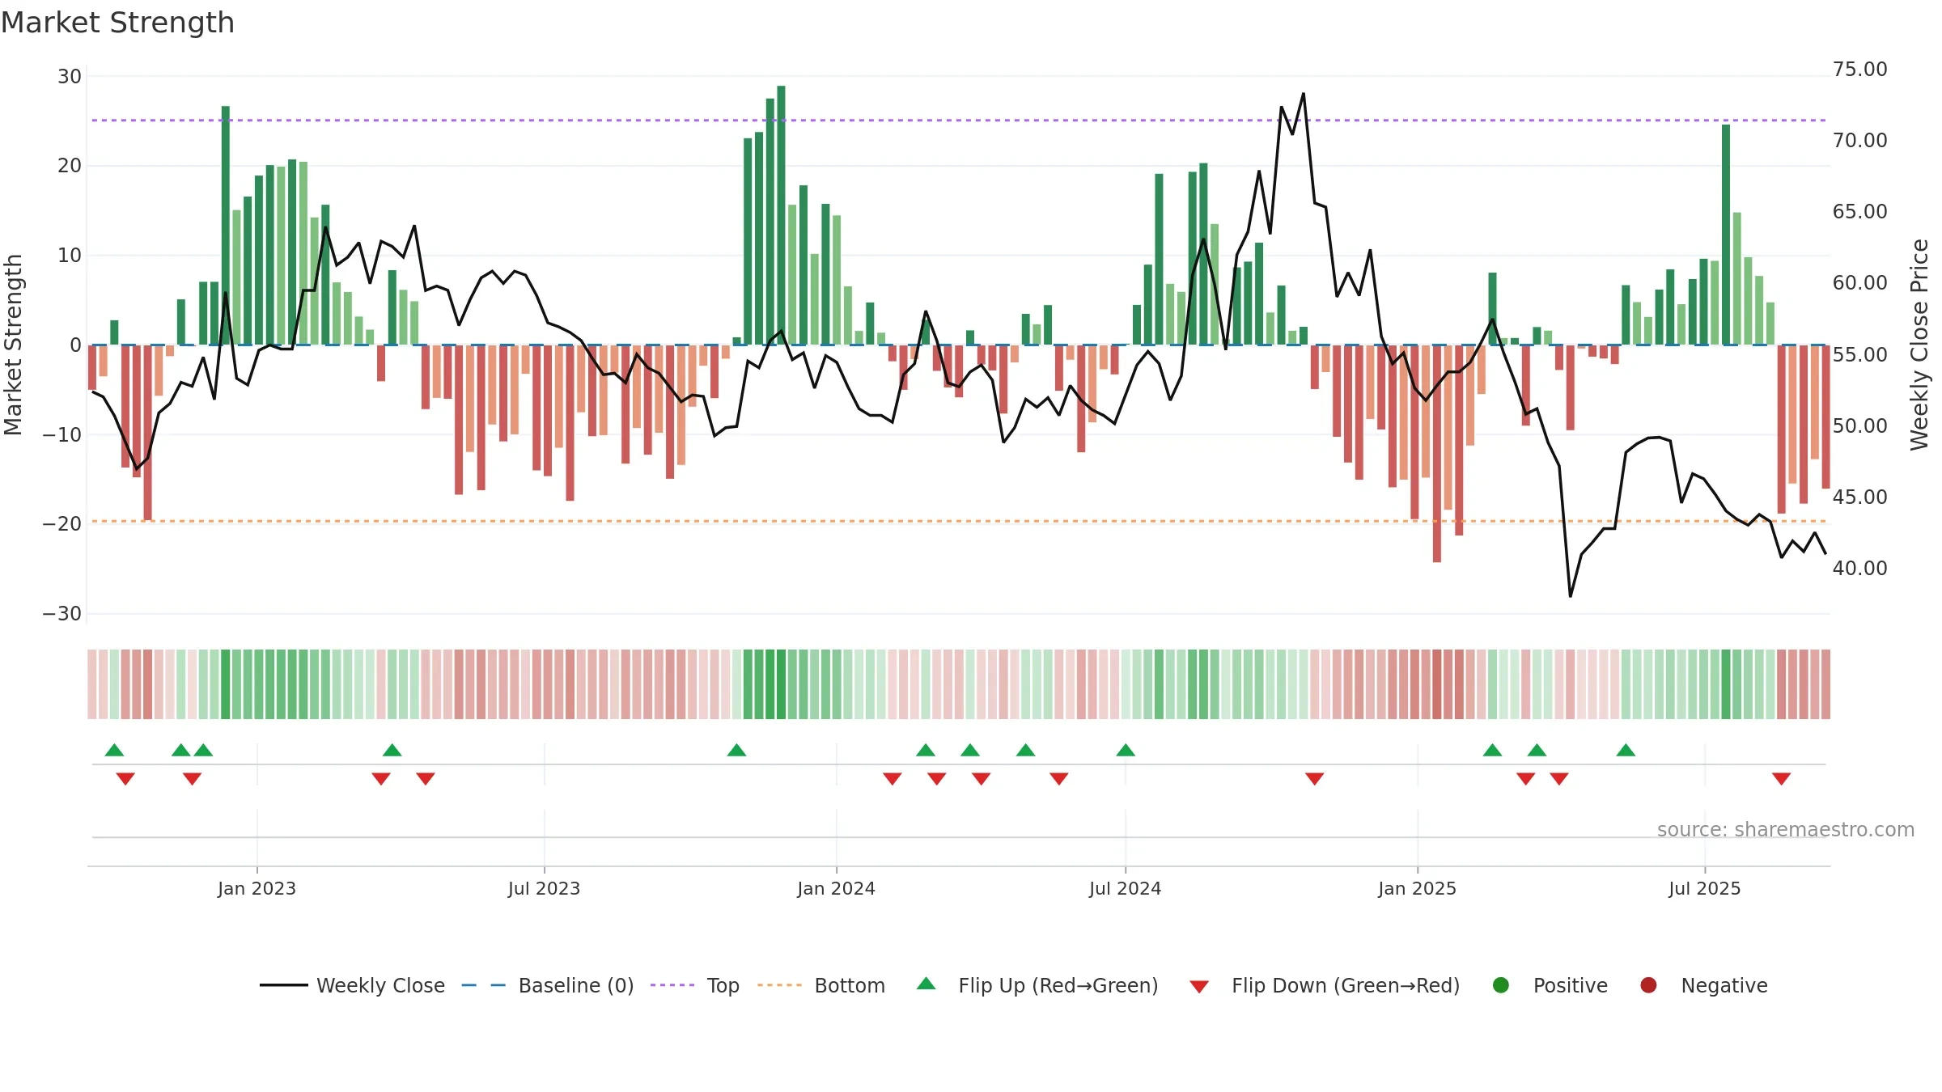Click the black Weekly Close line sample in legend
Image resolution: width=1942 pixels, height=1092 pixels.
[x=284, y=985]
